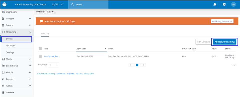Viewport: 240px width, 97px height.
Task: Collapse the Streaming menu chevron
Action: [30, 32]
